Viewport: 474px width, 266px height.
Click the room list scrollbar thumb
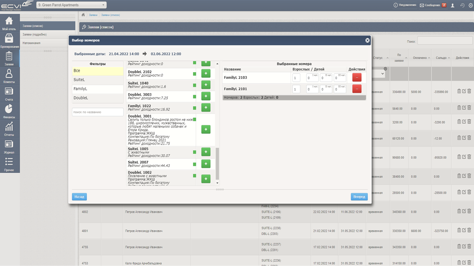[217, 164]
